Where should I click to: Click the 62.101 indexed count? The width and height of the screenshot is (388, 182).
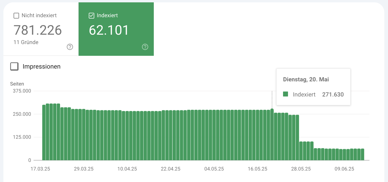coord(109,30)
